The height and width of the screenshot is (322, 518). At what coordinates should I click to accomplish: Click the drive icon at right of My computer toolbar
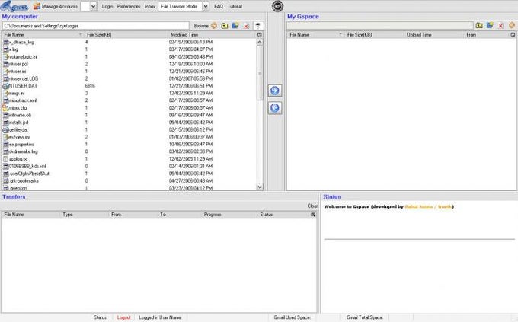point(258,26)
